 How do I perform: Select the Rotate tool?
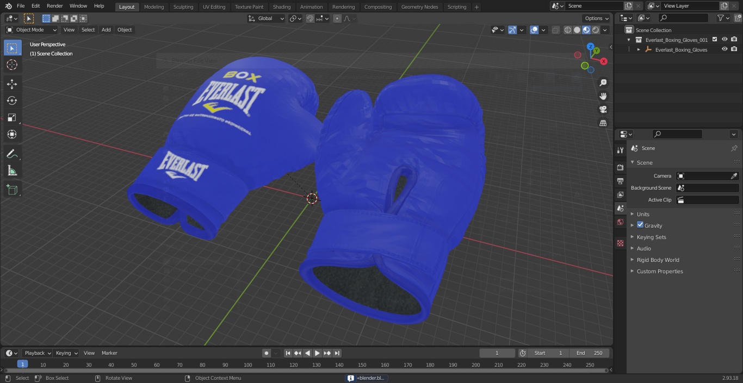[x=12, y=101]
